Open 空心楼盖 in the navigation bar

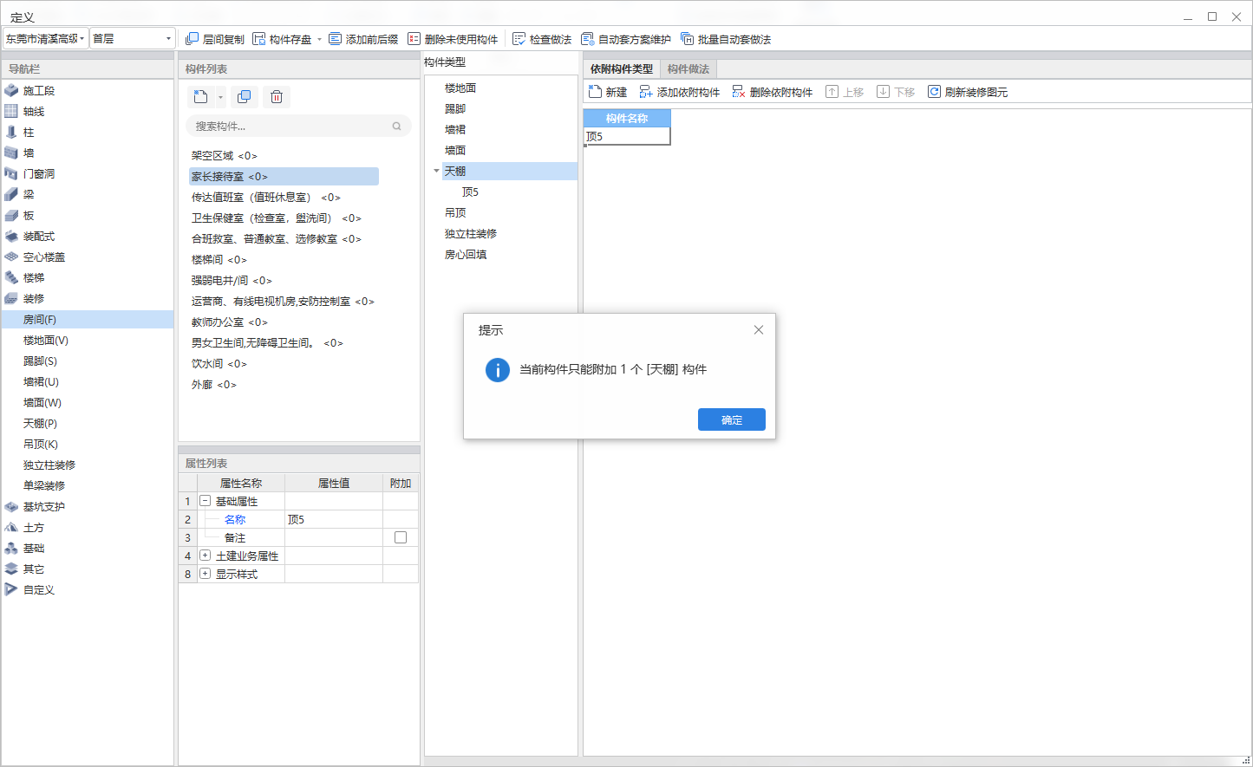[x=44, y=257]
